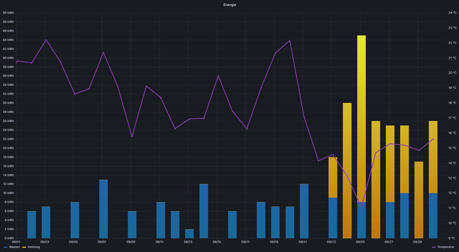Click the temperature peak point on 09/15

tap(218, 76)
